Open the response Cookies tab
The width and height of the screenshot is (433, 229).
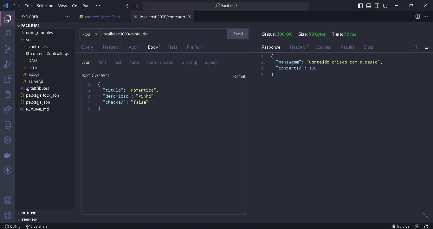323,47
